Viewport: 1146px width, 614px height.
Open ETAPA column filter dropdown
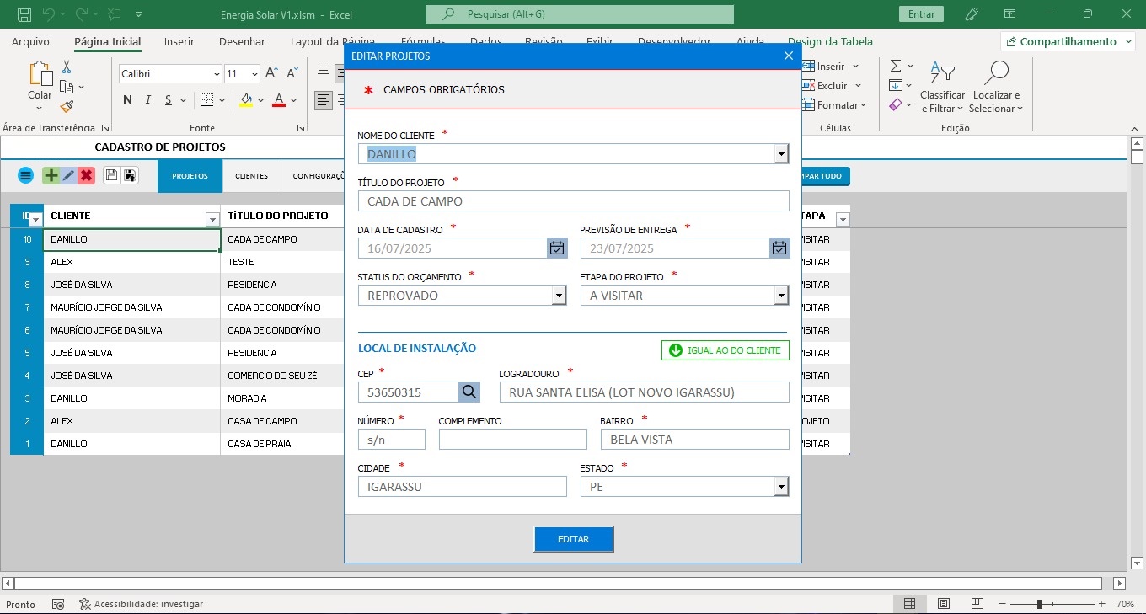tap(843, 219)
